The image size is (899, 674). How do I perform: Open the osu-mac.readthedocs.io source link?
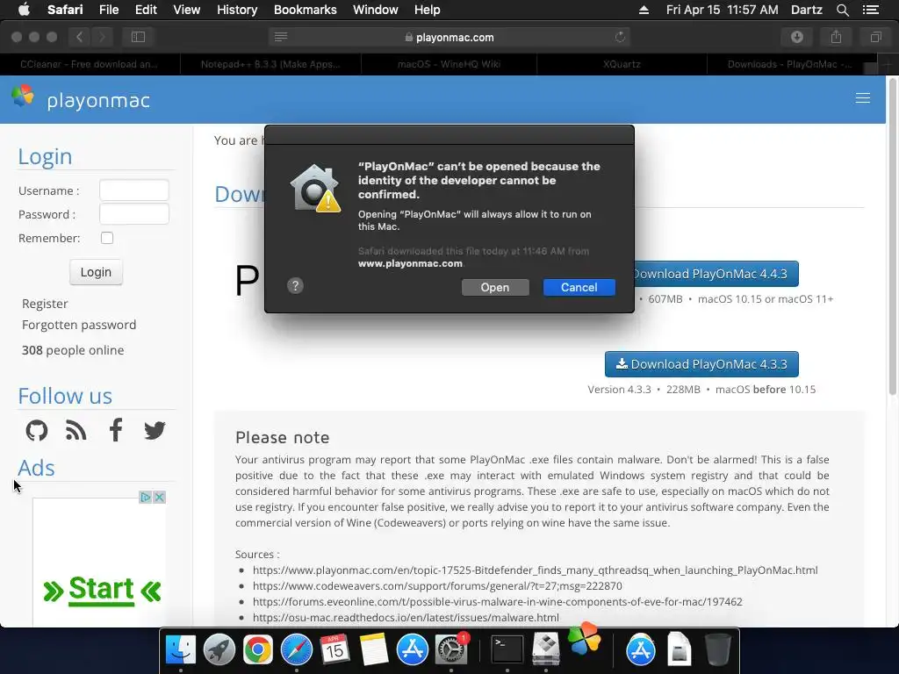pos(406,617)
